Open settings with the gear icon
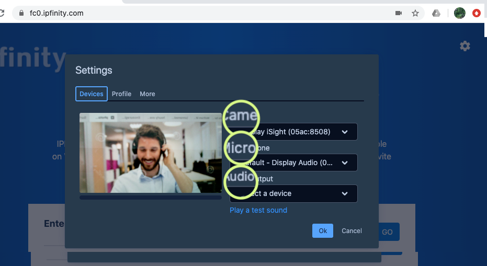 (465, 46)
